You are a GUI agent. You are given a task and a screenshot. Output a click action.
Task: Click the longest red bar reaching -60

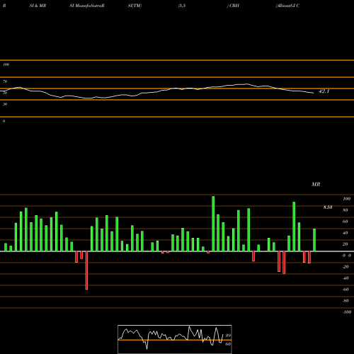click(x=86, y=270)
